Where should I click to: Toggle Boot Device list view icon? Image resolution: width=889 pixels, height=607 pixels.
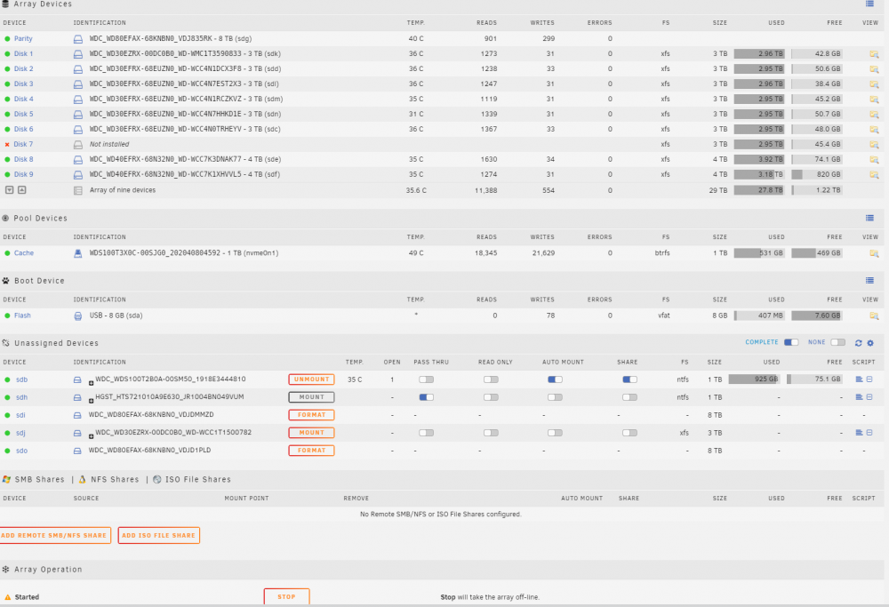(x=869, y=281)
